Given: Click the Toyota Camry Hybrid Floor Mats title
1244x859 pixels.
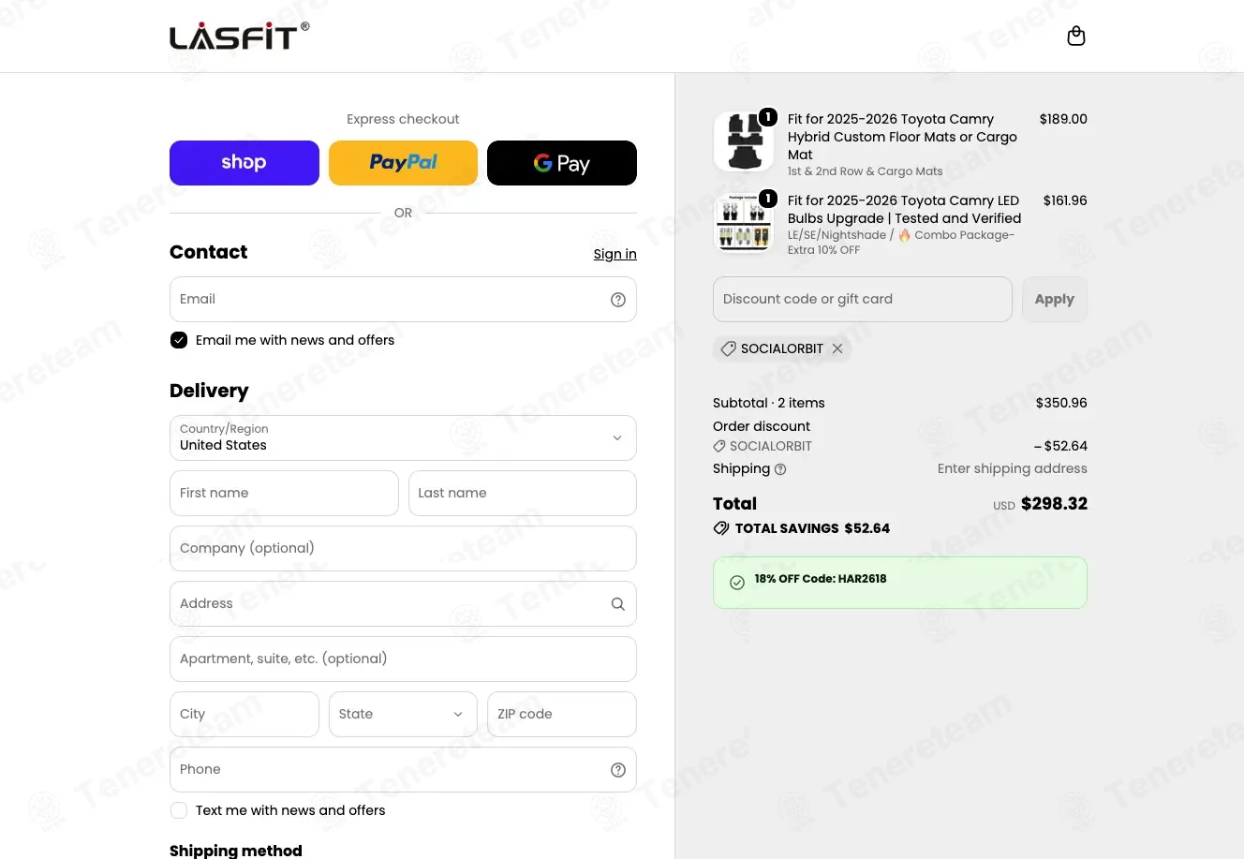Looking at the screenshot, I should pos(902,137).
